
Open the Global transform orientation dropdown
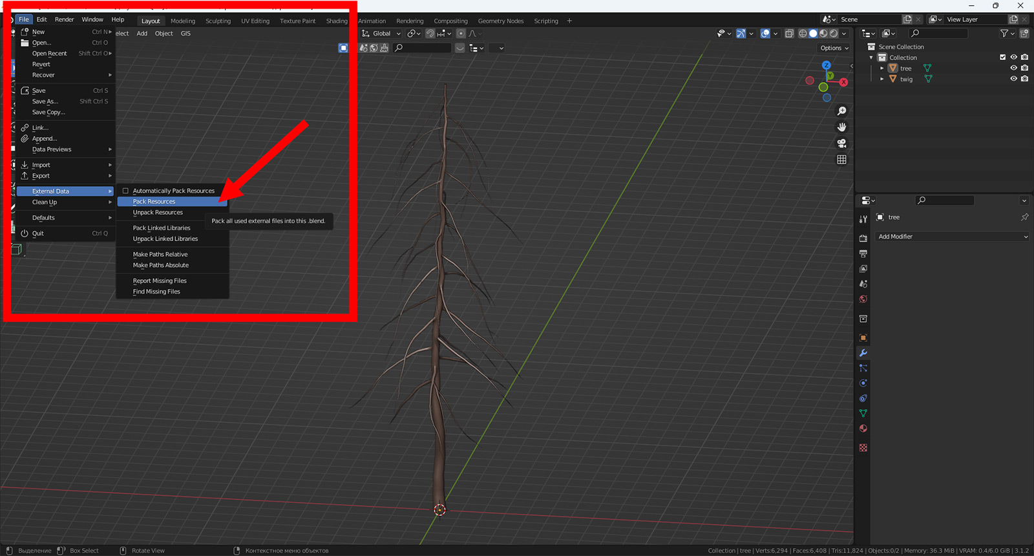pyautogui.click(x=381, y=34)
